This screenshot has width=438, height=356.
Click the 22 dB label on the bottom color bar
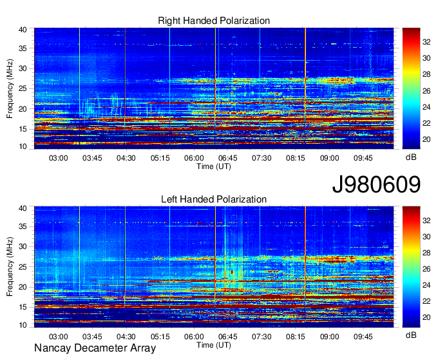click(x=426, y=301)
